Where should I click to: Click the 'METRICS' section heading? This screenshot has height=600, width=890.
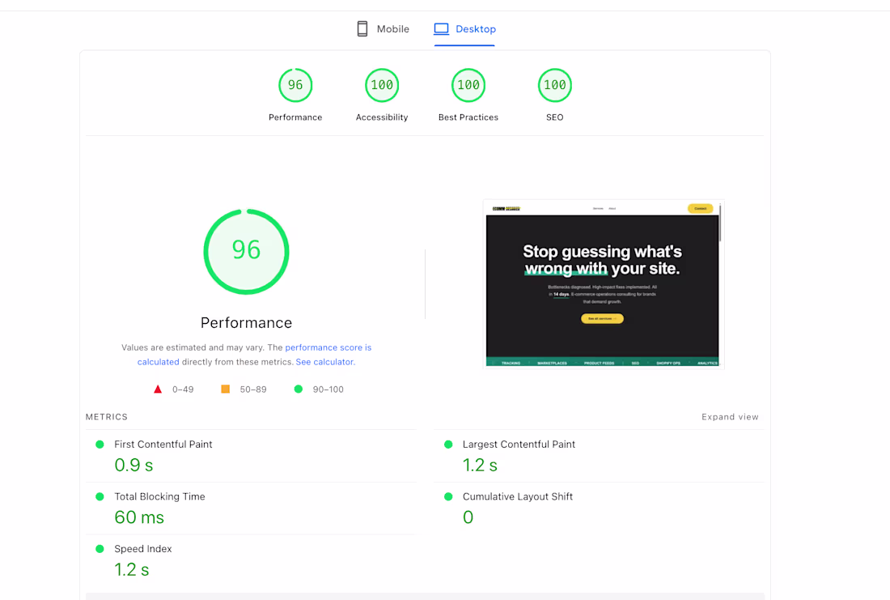pos(107,417)
